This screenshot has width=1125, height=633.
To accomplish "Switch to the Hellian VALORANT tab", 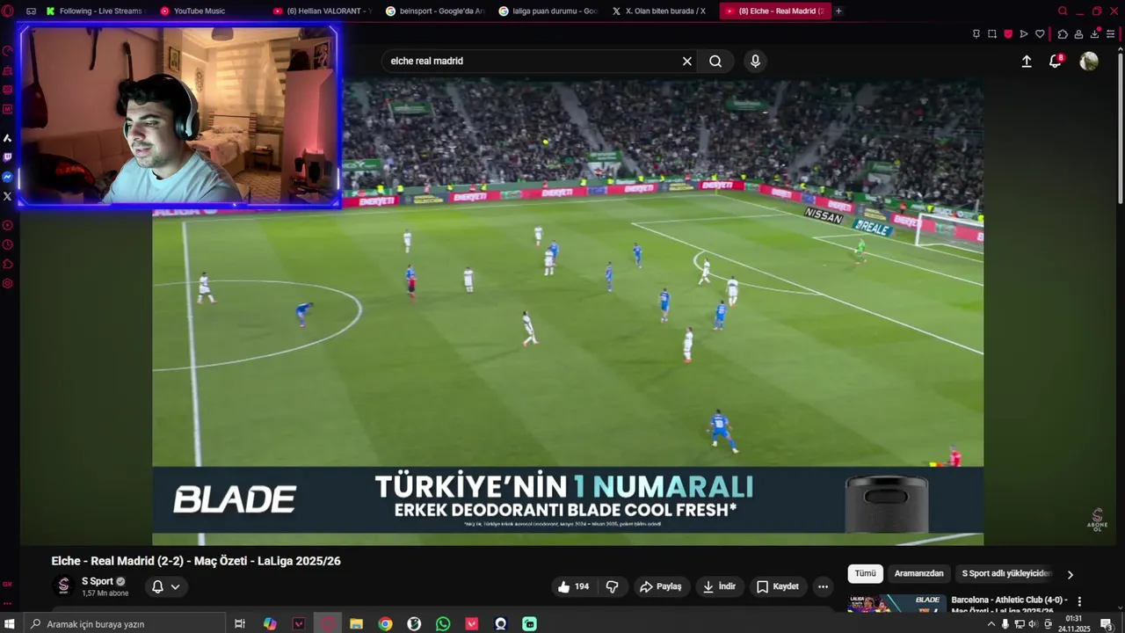I will tap(322, 11).
